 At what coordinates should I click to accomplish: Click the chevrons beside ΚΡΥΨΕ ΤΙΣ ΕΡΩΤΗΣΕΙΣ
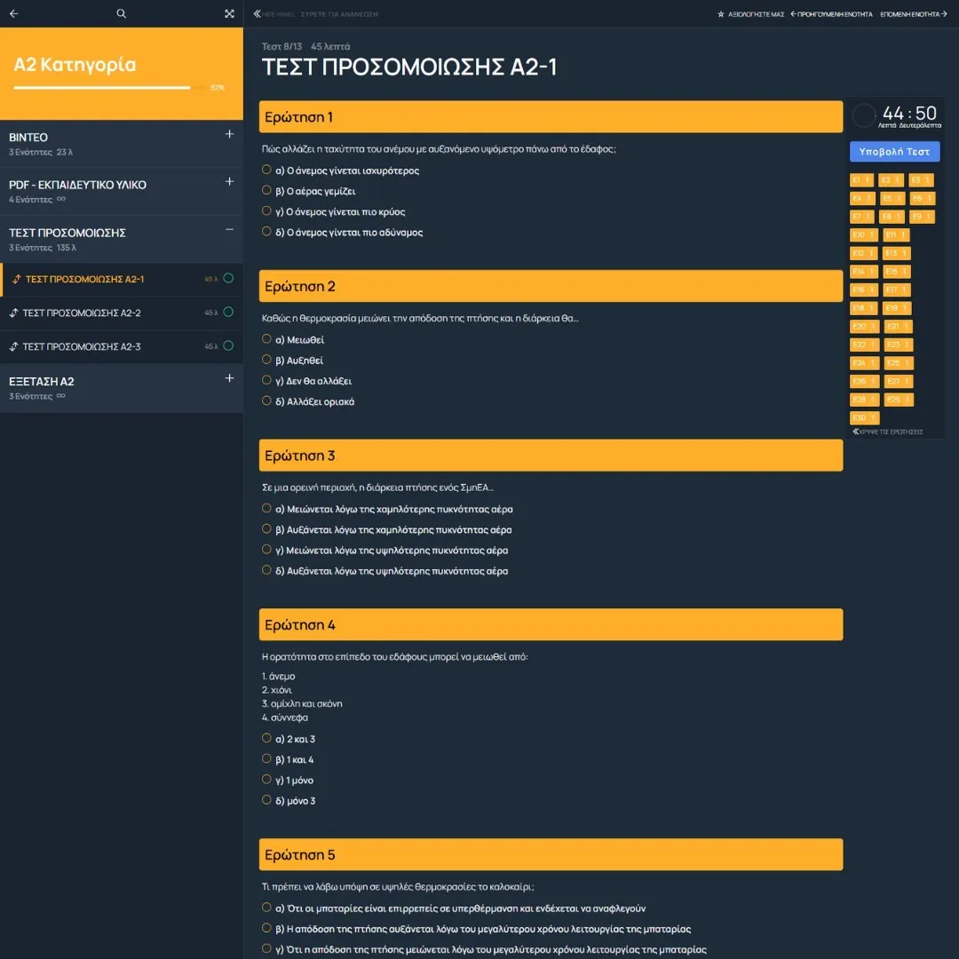tap(856, 432)
